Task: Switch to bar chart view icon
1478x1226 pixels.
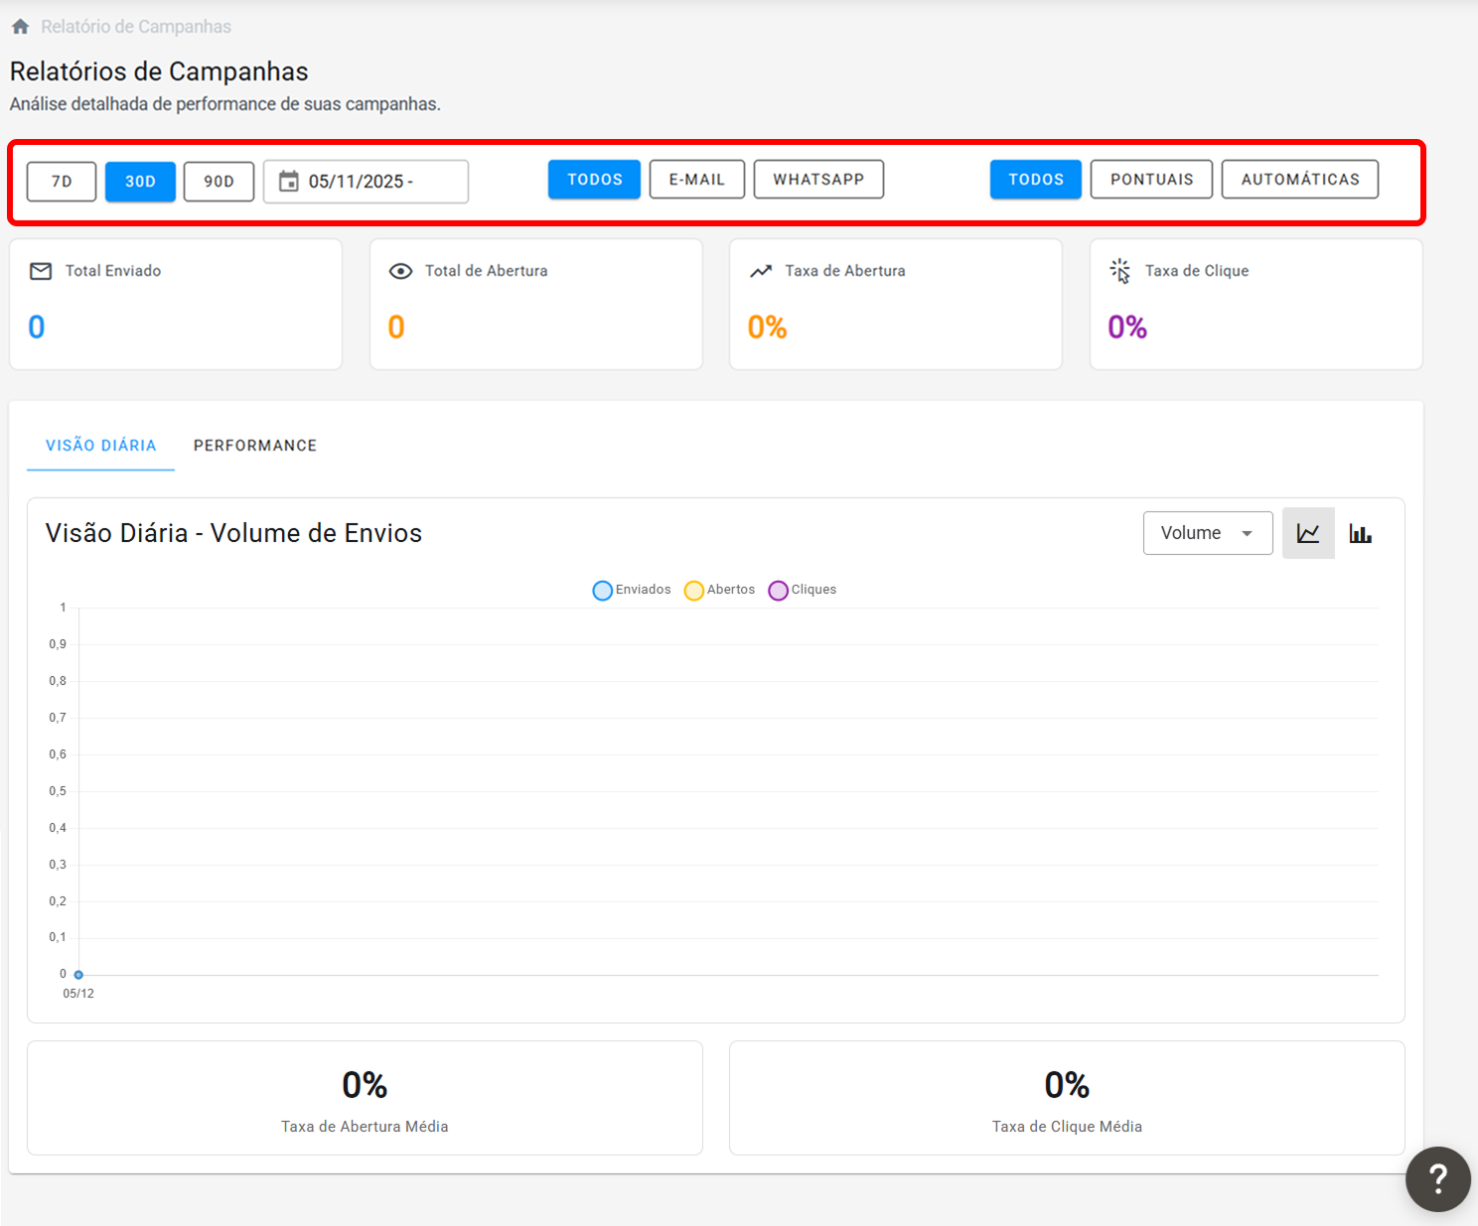Action: (1361, 533)
